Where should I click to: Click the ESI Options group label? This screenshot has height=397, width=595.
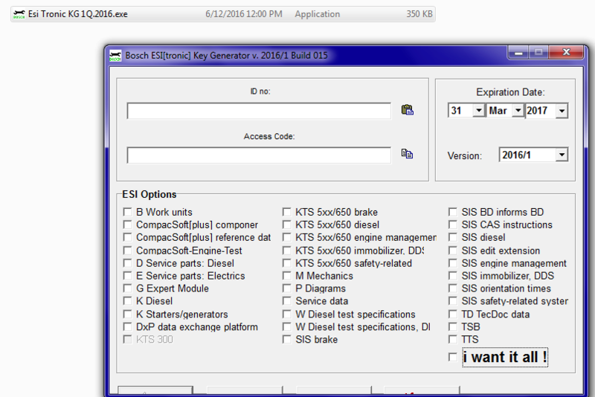[149, 195]
